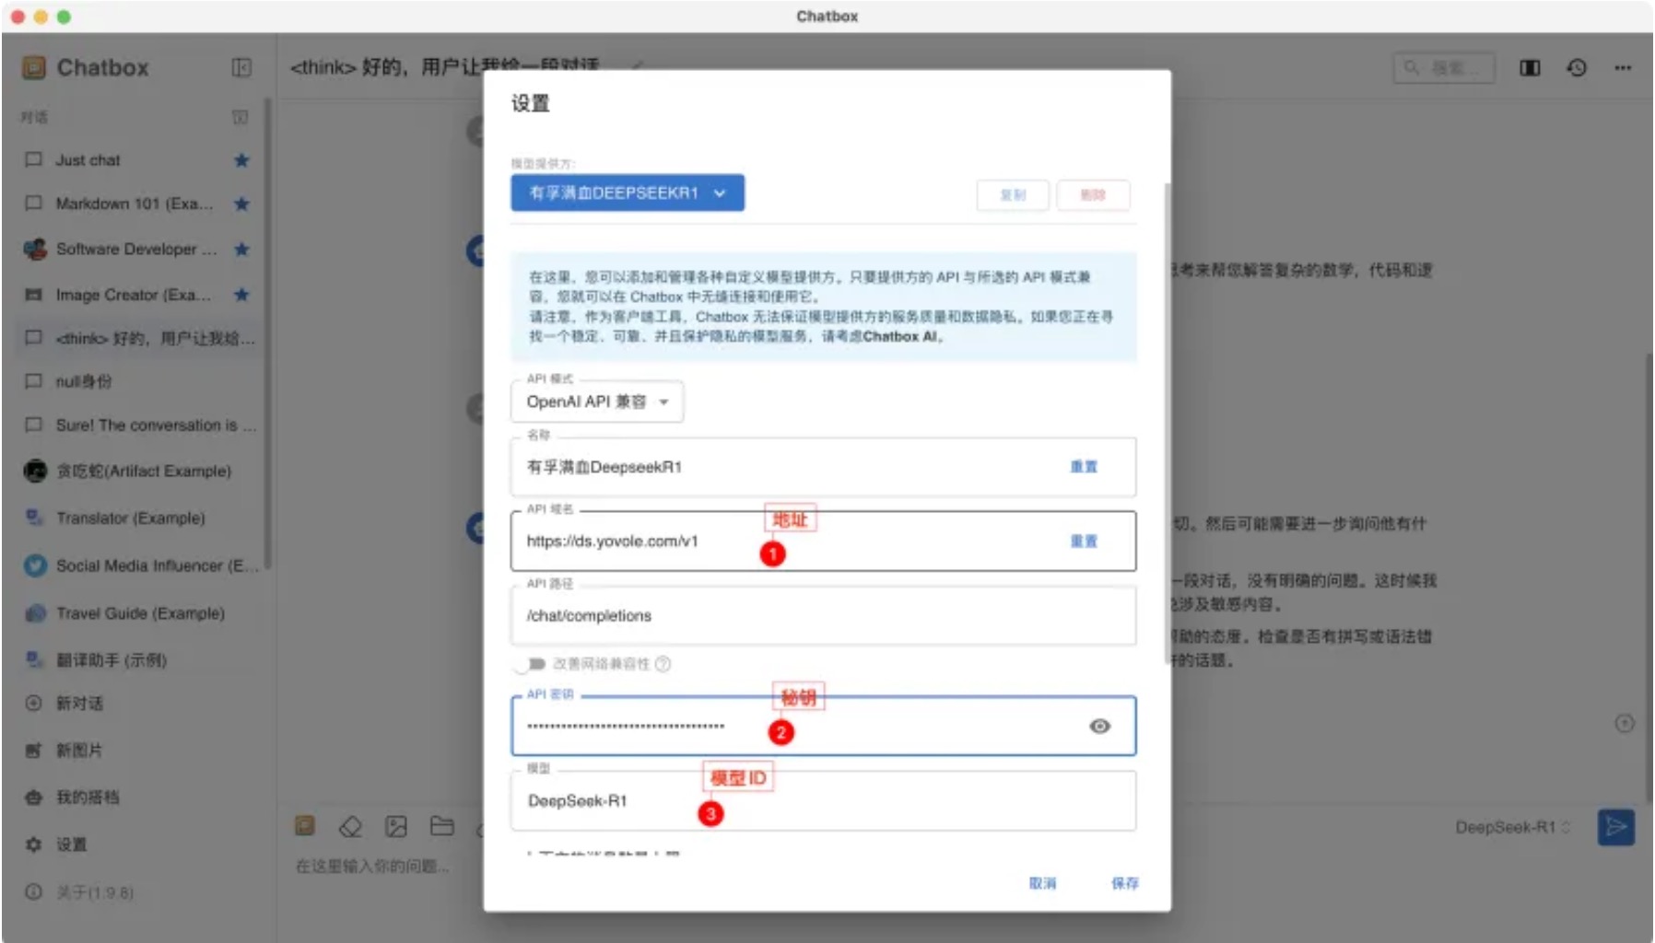Click the attach image icon
This screenshot has height=943, width=1655.
coord(396,827)
